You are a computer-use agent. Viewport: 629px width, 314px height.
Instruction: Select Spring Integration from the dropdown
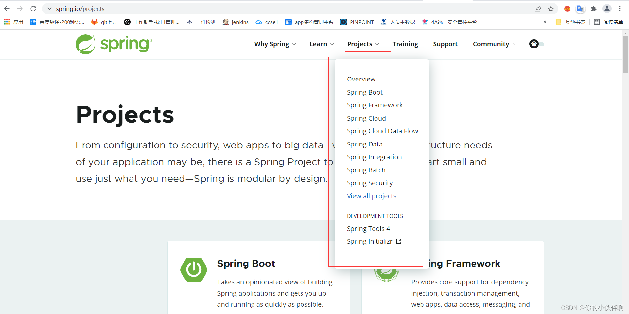coord(374,157)
